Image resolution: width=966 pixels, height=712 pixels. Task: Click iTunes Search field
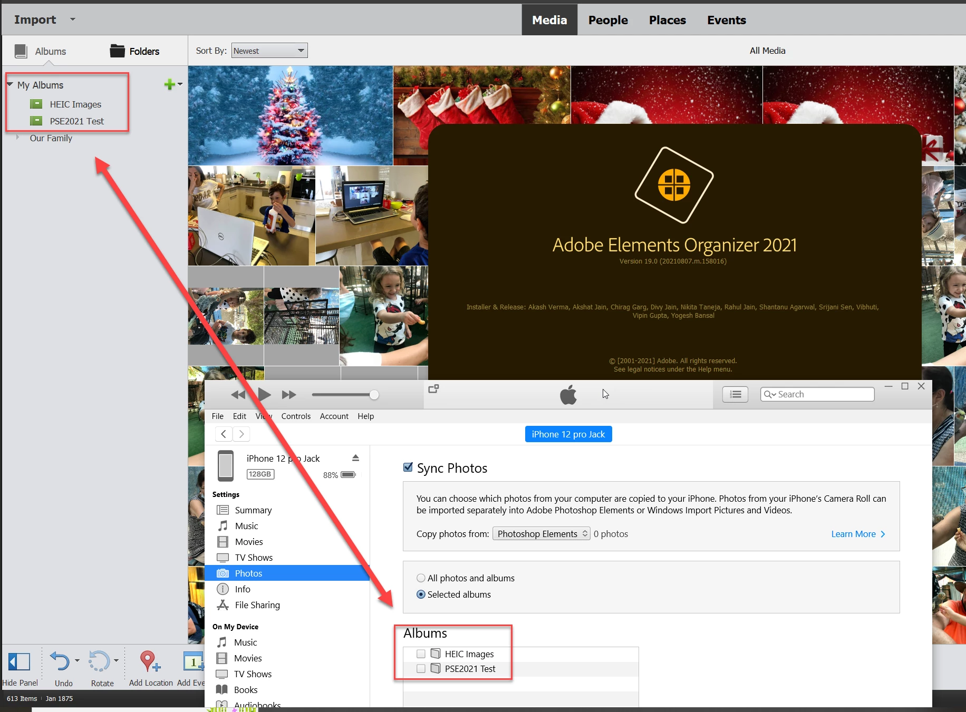pyautogui.click(x=817, y=394)
